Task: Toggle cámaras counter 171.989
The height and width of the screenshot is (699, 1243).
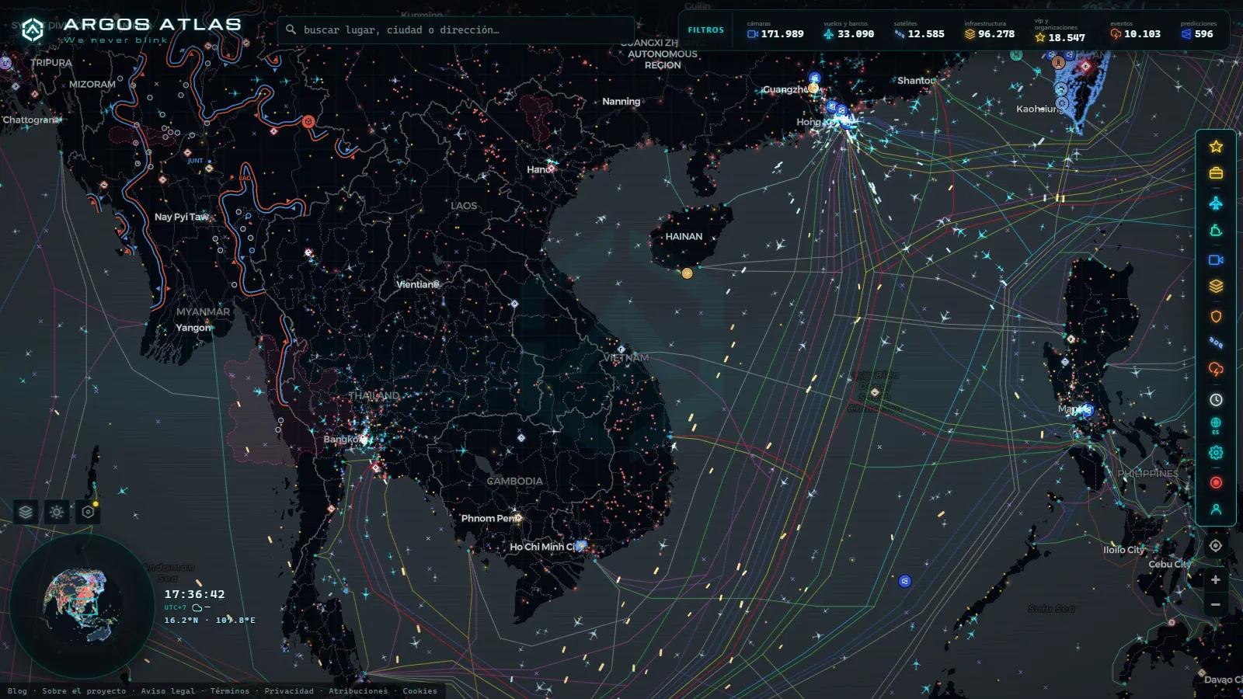Action: point(775,30)
